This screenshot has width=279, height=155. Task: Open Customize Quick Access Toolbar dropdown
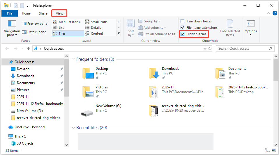tap(27, 6)
